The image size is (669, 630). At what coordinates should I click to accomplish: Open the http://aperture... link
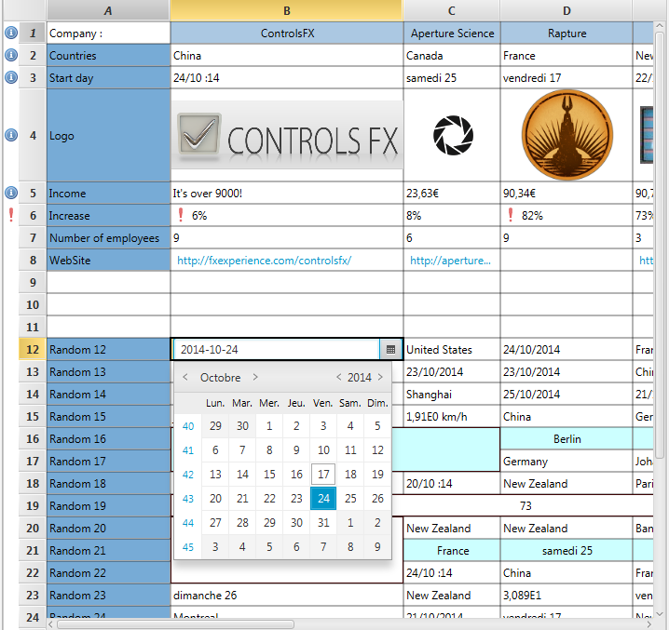pyautogui.click(x=450, y=261)
